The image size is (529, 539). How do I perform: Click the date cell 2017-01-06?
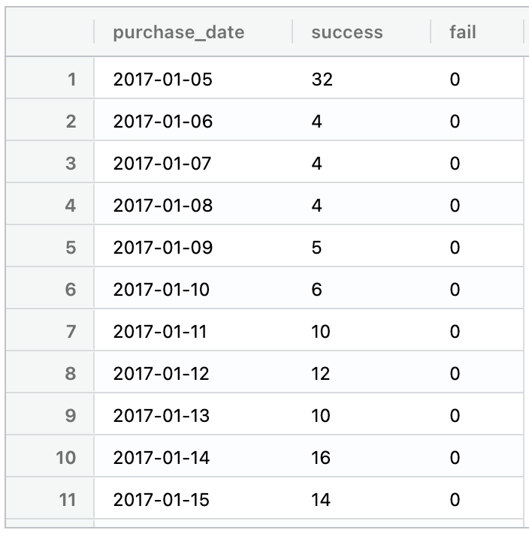pos(163,121)
